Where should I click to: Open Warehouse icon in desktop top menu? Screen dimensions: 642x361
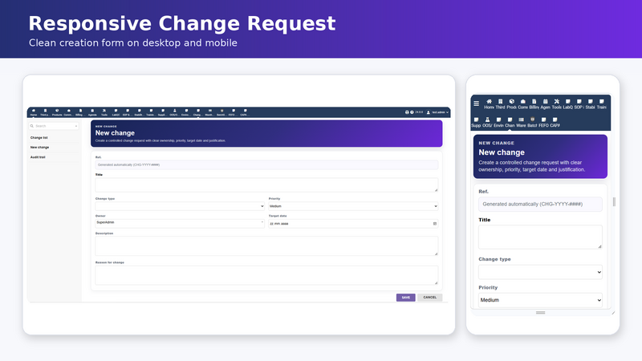(x=210, y=111)
